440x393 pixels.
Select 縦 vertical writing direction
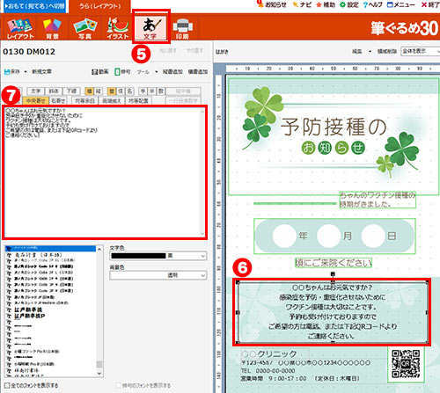[x=98, y=91]
